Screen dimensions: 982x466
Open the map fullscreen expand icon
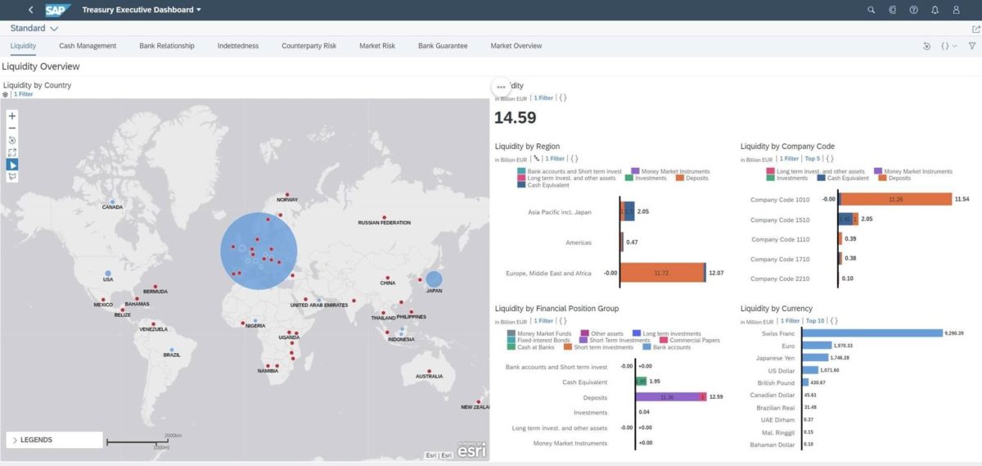click(x=12, y=152)
